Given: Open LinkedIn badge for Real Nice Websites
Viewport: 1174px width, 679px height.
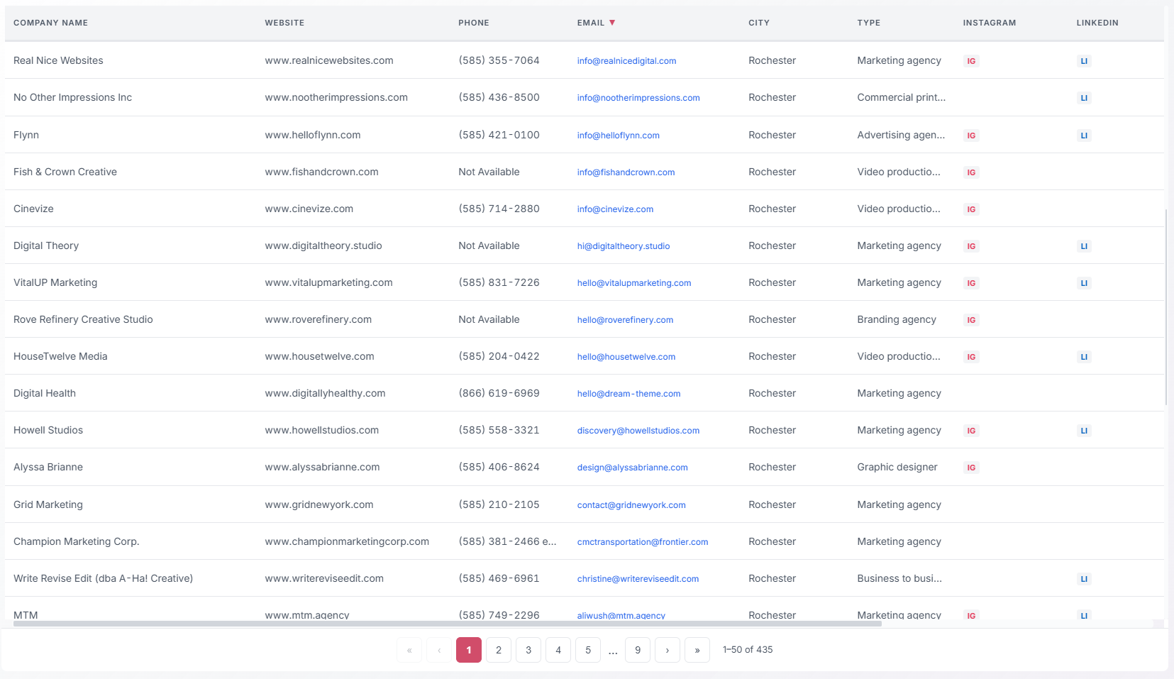Looking at the screenshot, I should coord(1084,61).
